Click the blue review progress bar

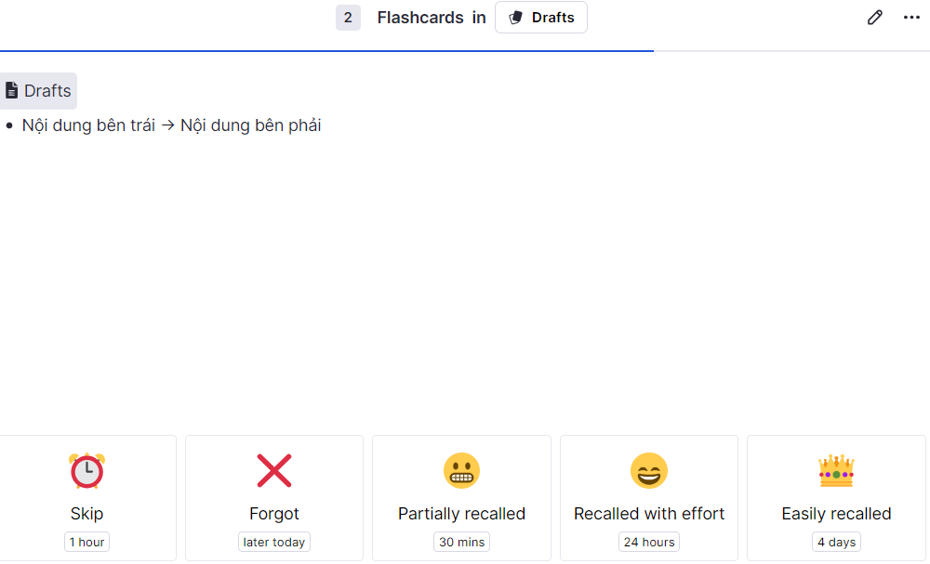[x=325, y=50]
